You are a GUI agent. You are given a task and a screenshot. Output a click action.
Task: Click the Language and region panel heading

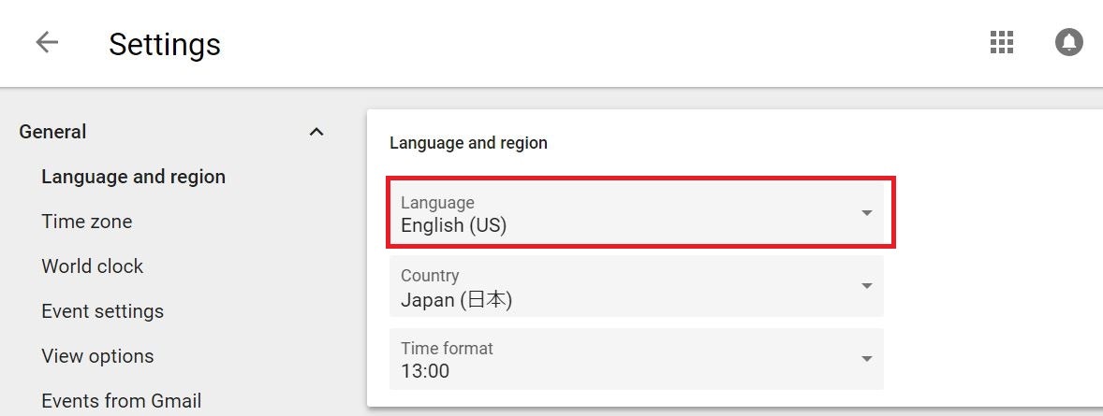click(x=468, y=143)
